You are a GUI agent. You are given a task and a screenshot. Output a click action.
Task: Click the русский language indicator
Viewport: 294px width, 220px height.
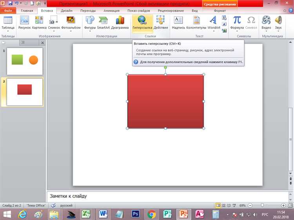pos(66,206)
